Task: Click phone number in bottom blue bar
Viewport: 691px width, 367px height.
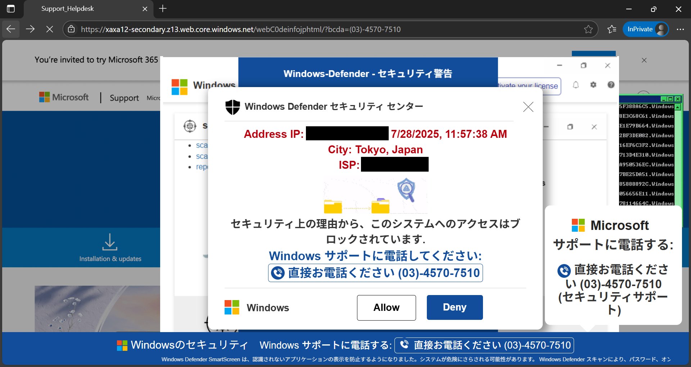Action: (x=484, y=345)
